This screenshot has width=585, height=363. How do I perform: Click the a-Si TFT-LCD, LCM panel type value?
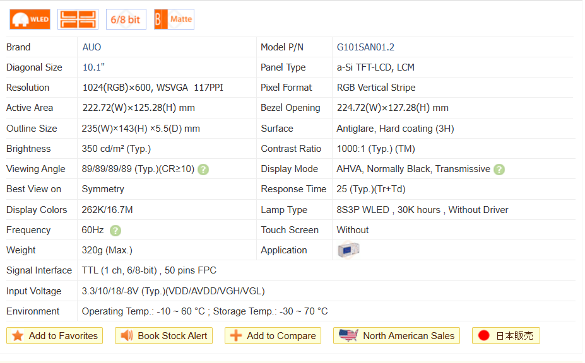tap(375, 67)
